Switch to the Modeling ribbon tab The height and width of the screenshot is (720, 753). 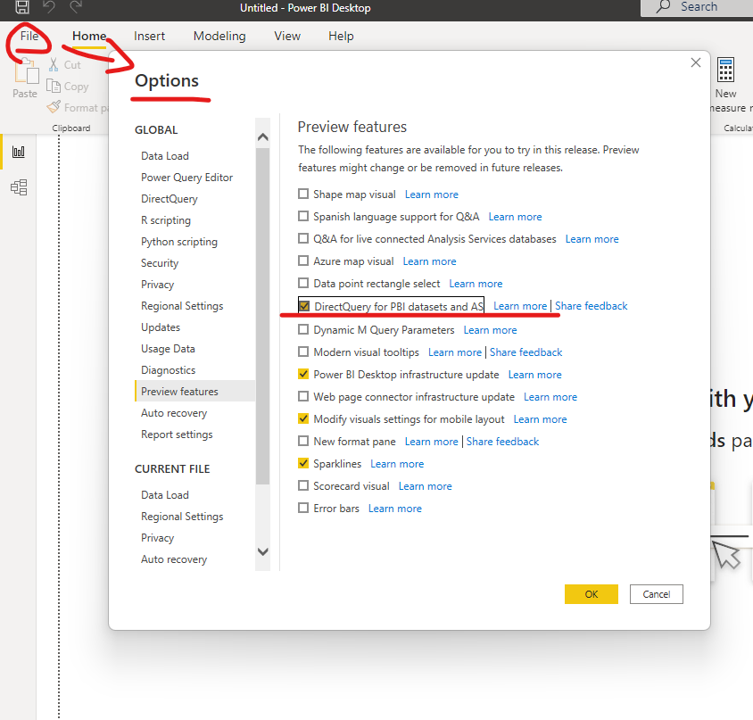pyautogui.click(x=219, y=36)
